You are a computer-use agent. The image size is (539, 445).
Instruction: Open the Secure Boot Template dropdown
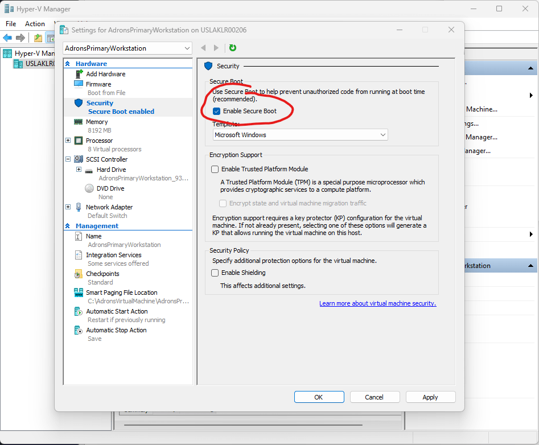[300, 135]
